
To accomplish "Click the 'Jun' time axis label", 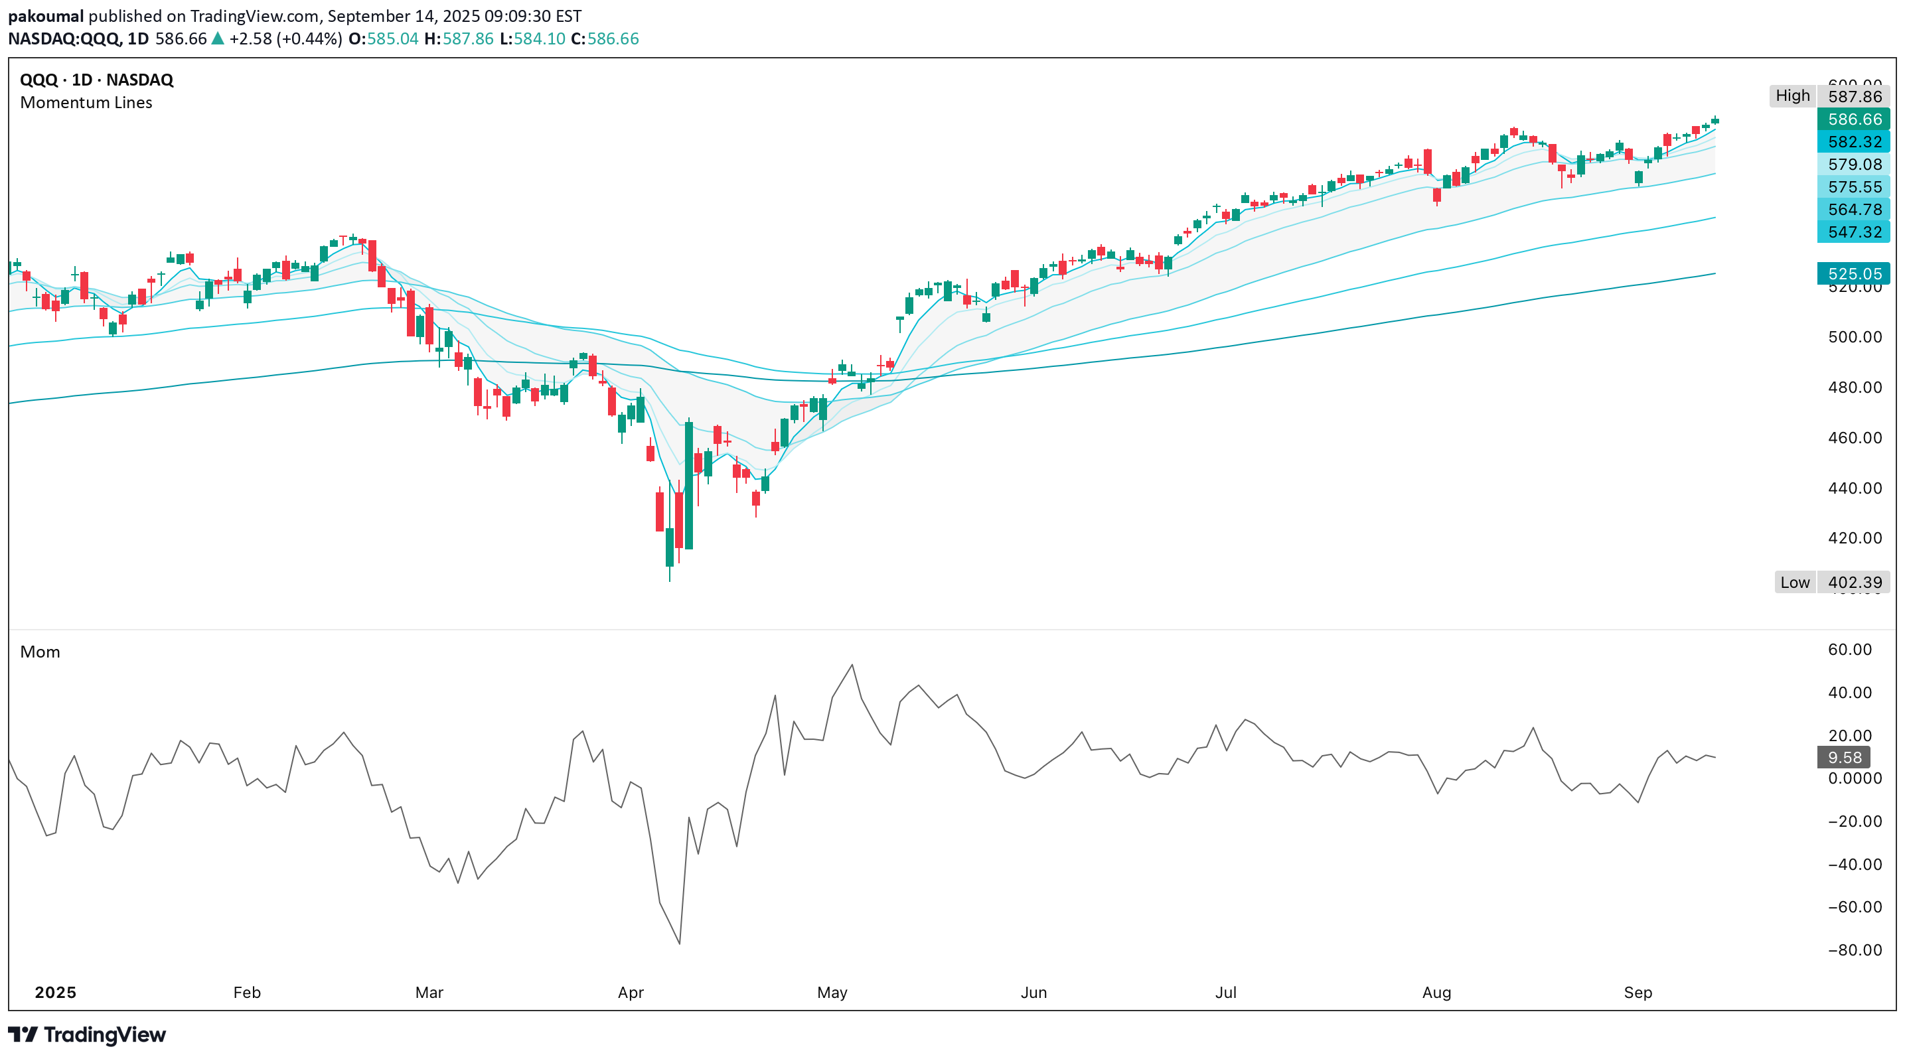I will click(1034, 993).
